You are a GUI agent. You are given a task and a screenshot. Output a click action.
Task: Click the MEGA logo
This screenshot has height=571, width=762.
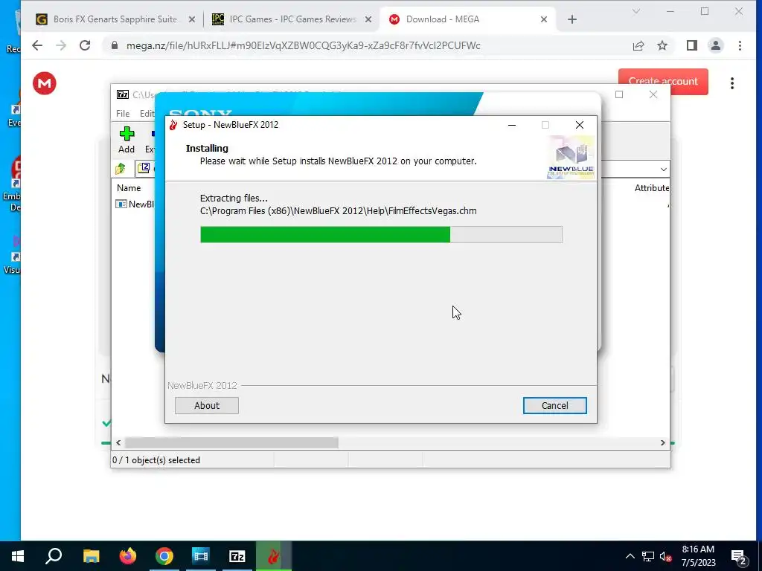click(x=44, y=83)
